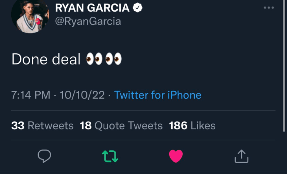Show the 18 Quote Tweets
287x174 pixels.
121,125
